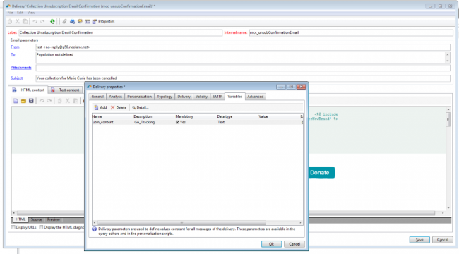This screenshot has width=459, height=254.
Task: Click the new document icon in the HTML editor toolbar
Action: click(x=16, y=101)
